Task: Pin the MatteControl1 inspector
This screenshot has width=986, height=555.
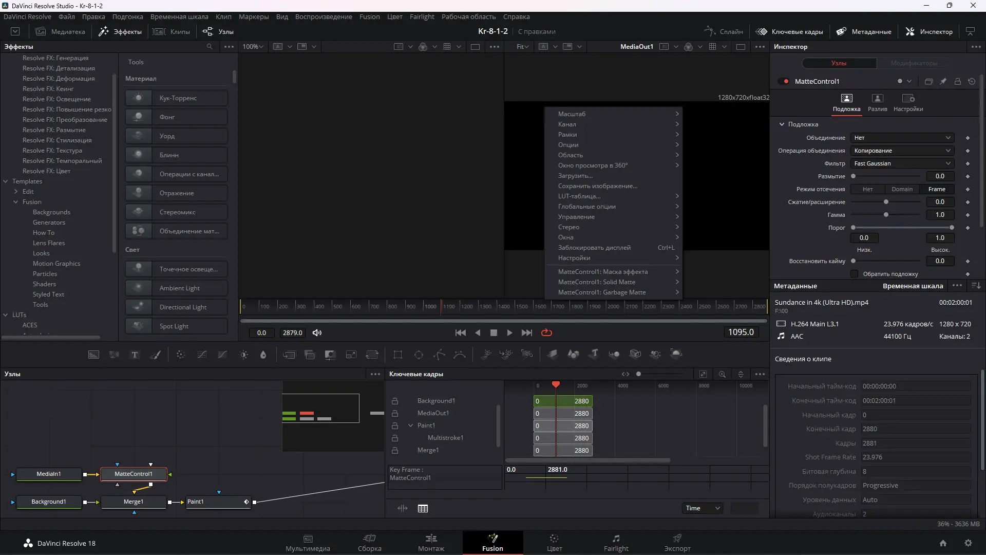Action: pos(943,81)
